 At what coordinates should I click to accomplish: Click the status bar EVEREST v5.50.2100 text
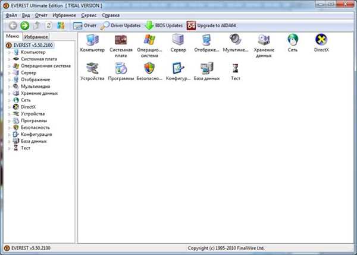pyautogui.click(x=31, y=248)
